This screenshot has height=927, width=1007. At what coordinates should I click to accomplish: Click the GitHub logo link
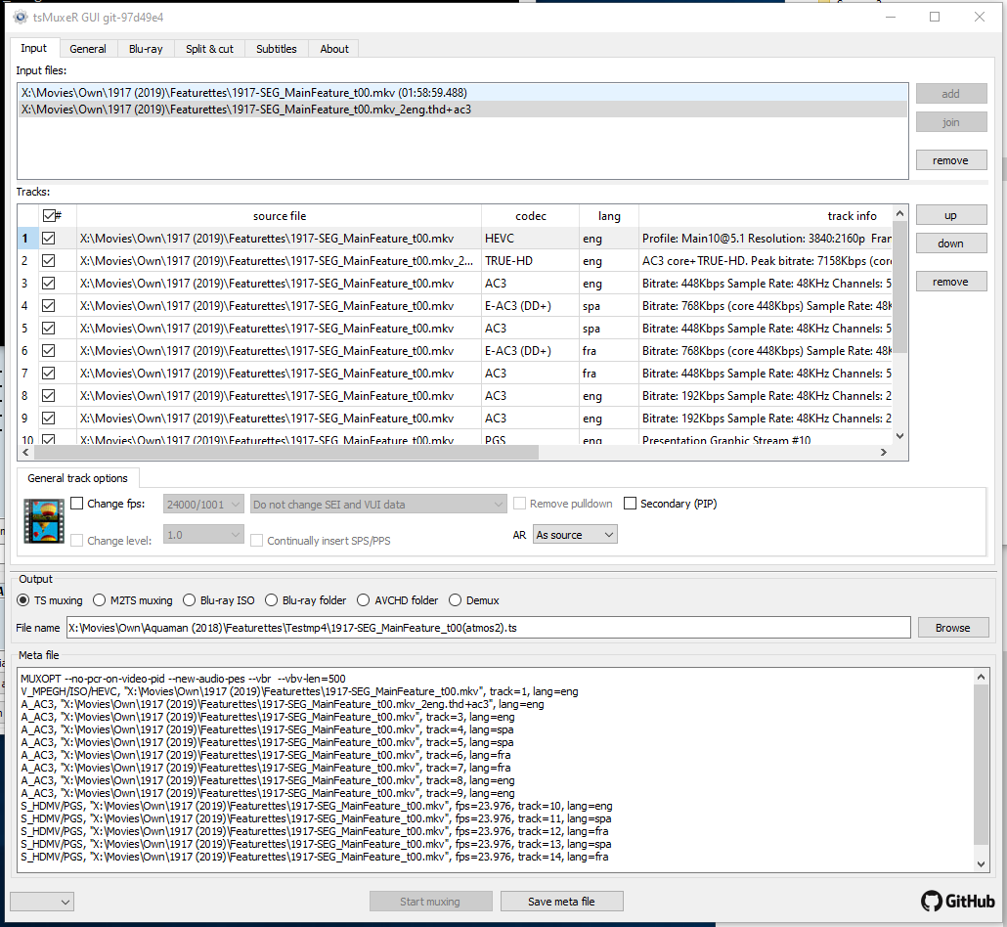pyautogui.click(x=958, y=901)
